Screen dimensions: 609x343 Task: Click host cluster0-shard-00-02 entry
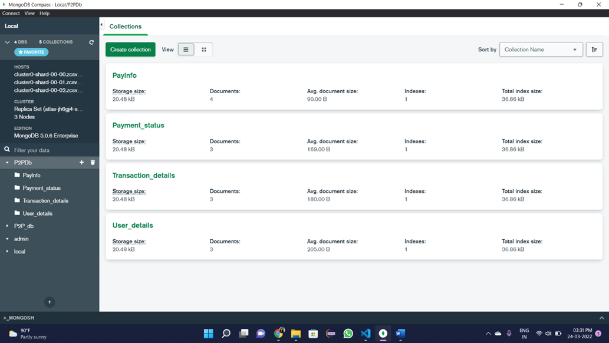point(48,90)
